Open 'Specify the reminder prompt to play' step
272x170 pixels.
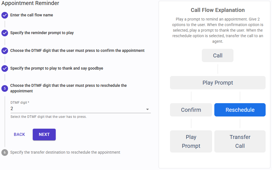42,33
